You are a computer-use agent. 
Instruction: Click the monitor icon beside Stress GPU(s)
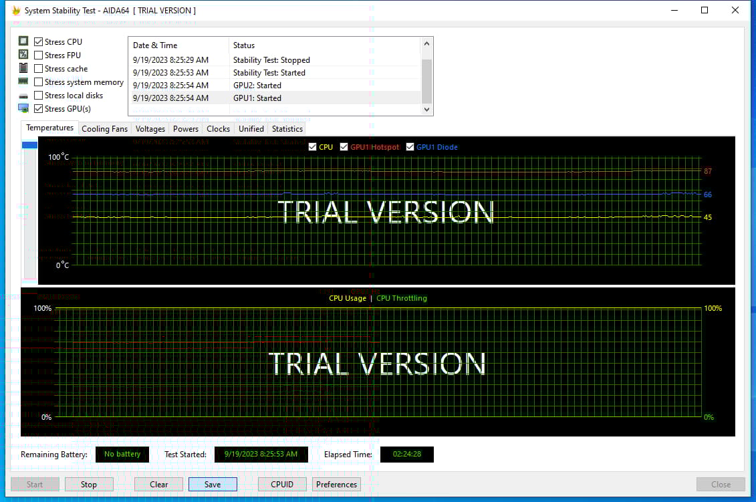pyautogui.click(x=23, y=108)
